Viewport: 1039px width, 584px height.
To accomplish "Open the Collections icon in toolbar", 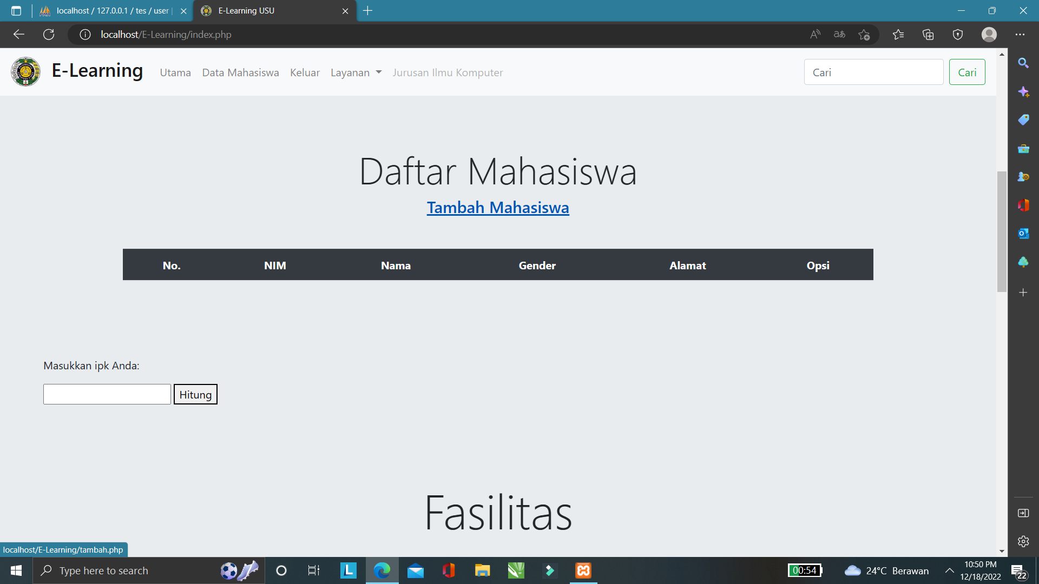I will pyautogui.click(x=928, y=35).
